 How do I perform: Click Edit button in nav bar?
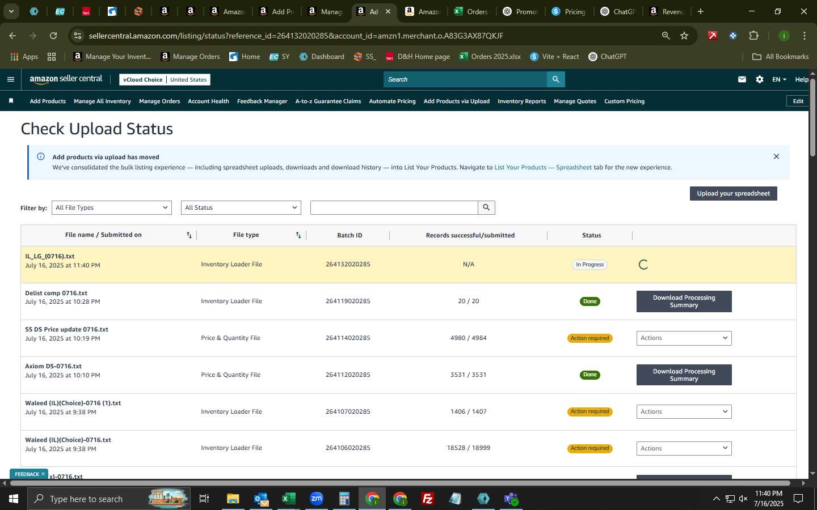pyautogui.click(x=798, y=101)
